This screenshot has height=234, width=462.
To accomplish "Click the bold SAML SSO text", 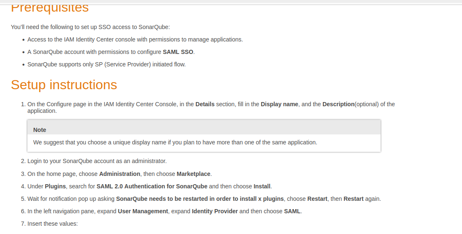I will [178, 52].
